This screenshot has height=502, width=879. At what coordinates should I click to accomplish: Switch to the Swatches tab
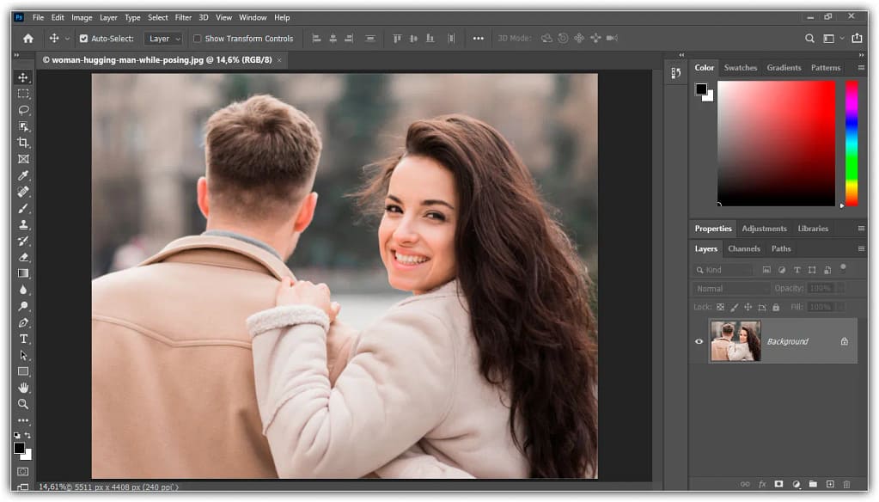click(740, 67)
